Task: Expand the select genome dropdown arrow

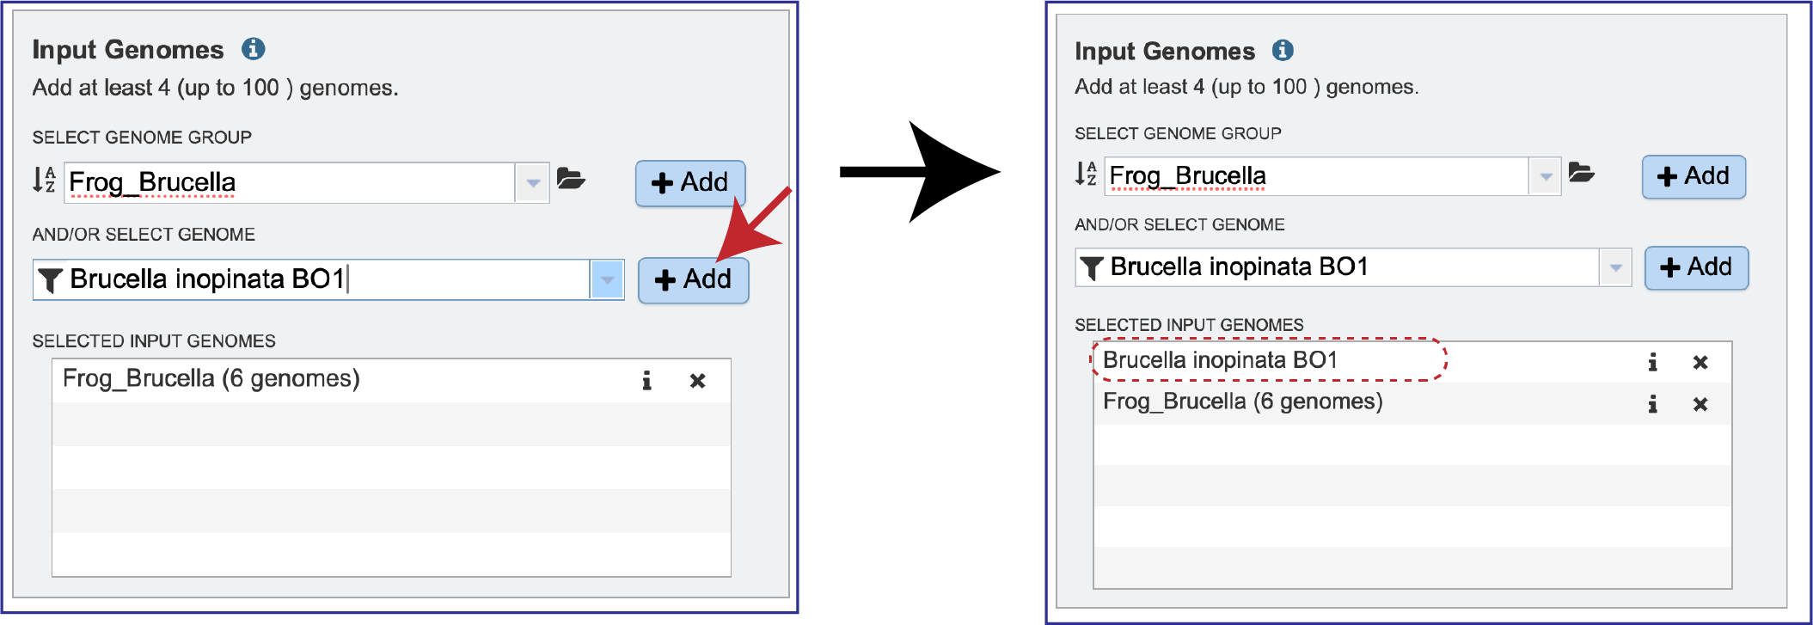Action: click(x=608, y=279)
